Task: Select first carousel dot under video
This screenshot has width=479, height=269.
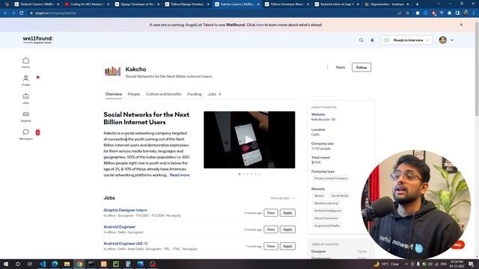Action: [239, 174]
